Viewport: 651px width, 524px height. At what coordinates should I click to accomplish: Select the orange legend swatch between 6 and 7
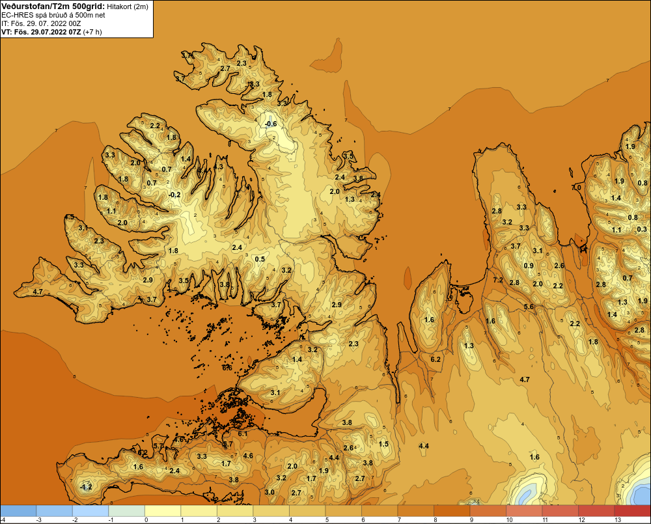tap(380, 511)
